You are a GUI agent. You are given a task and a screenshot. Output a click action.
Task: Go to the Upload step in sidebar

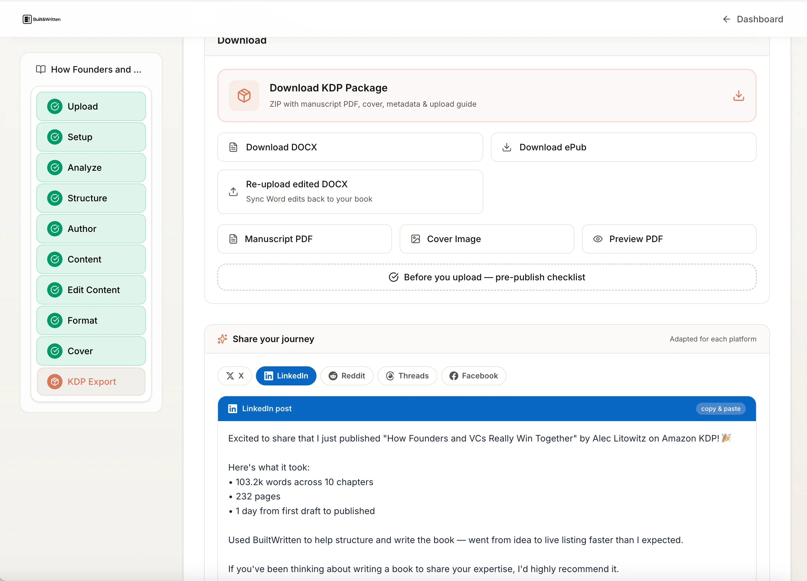pos(91,106)
